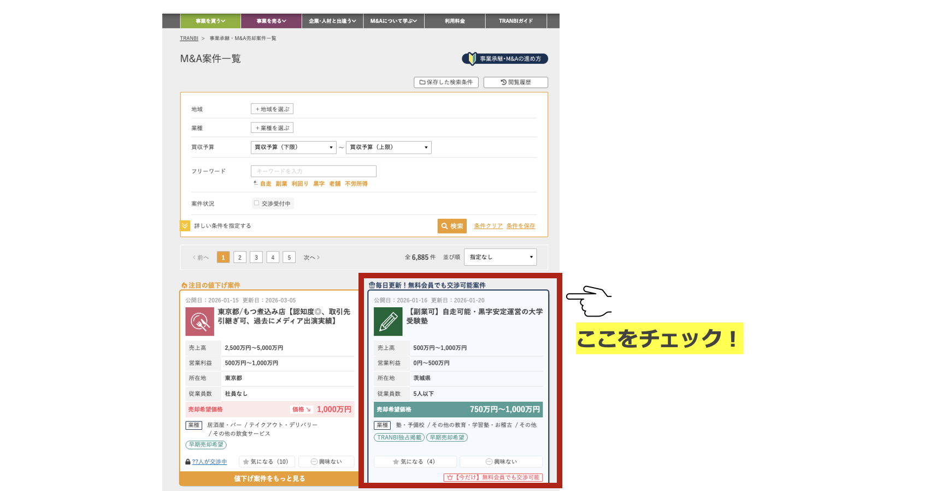Click the flame icon beside 注目の値下げ案件
The image size is (941, 491).
(x=184, y=285)
